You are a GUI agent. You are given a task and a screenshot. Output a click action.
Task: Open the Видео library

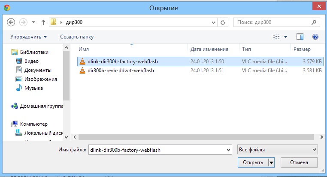point(31,61)
